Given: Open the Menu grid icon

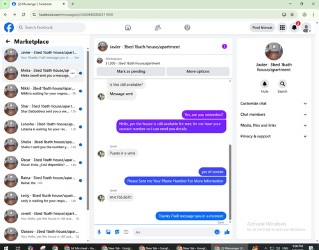Looking at the screenshot, I should click(282, 27).
